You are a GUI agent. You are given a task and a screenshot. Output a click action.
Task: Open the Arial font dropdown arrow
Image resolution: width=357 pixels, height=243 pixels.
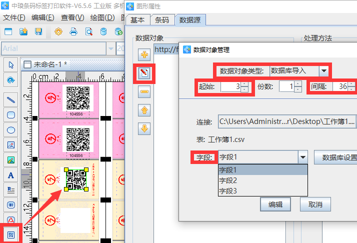tap(111, 48)
